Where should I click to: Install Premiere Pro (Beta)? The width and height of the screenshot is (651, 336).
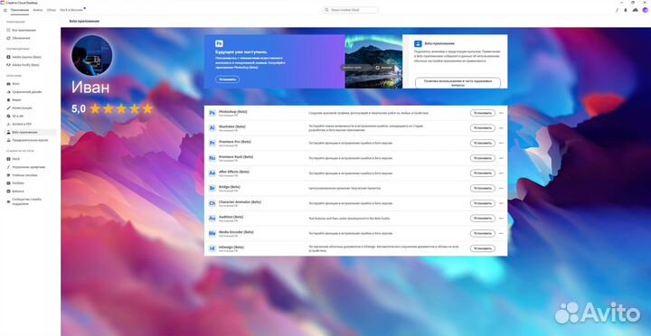tap(483, 143)
